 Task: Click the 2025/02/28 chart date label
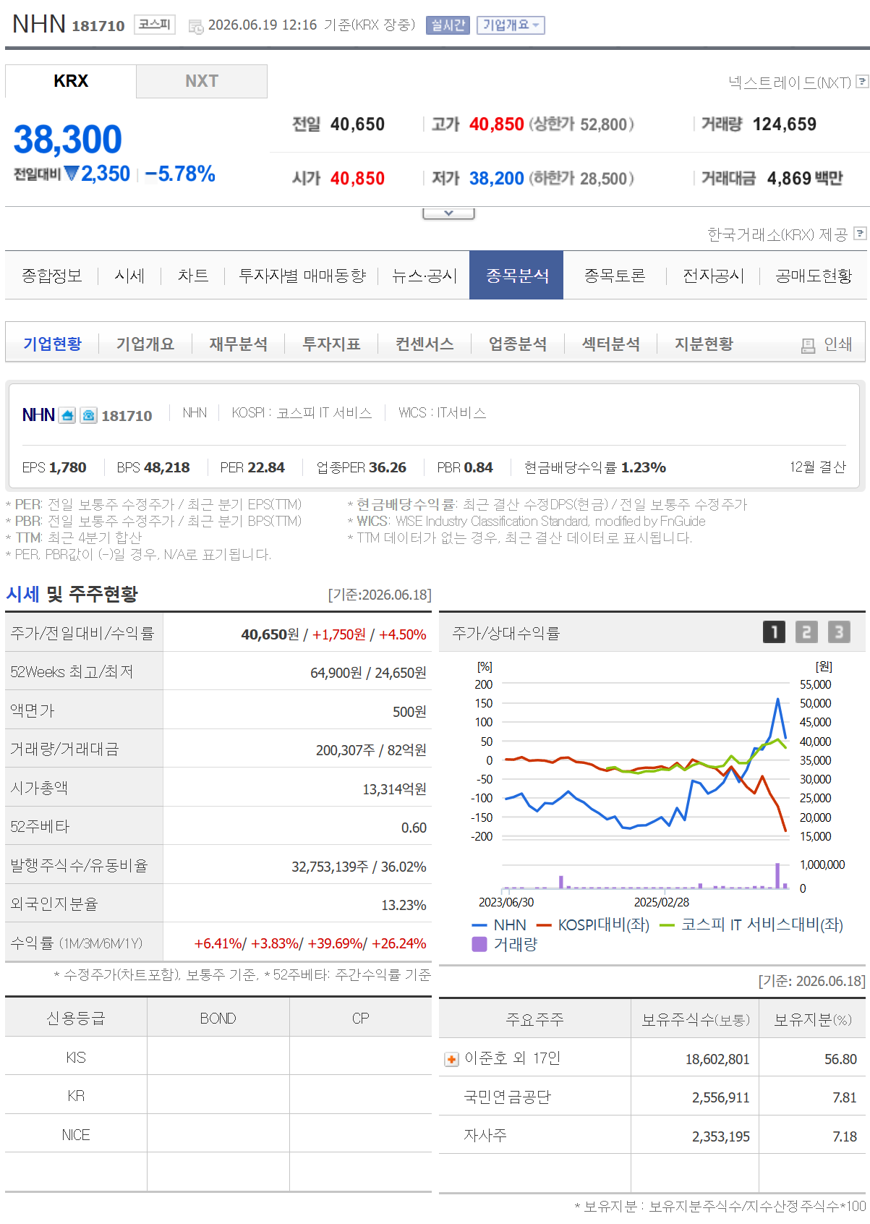[x=662, y=902]
